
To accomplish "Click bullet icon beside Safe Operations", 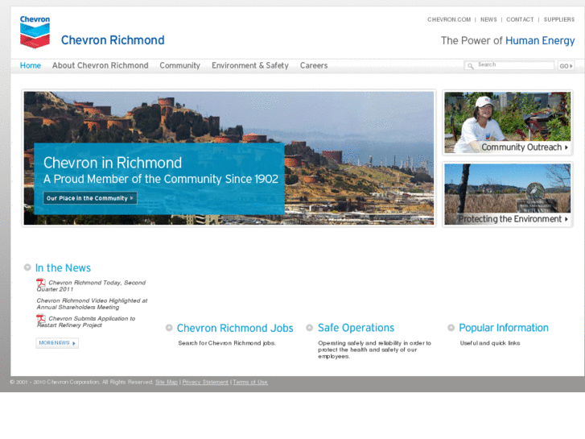I will 309,328.
